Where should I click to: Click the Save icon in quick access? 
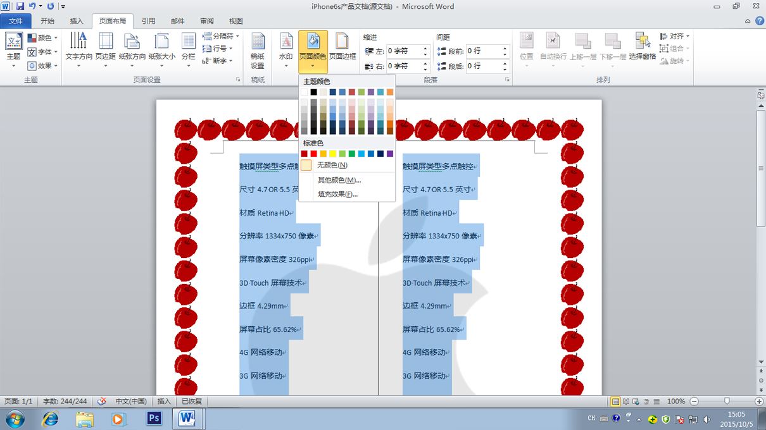(x=20, y=6)
